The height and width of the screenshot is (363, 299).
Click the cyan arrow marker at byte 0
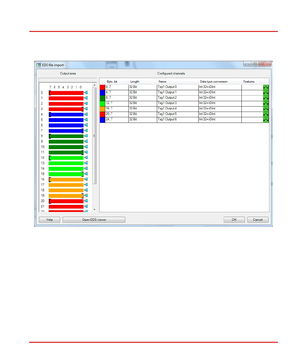[86, 92]
